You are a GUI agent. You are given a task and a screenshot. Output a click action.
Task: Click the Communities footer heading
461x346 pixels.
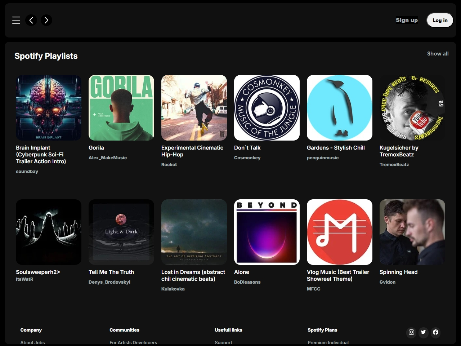pyautogui.click(x=124, y=330)
